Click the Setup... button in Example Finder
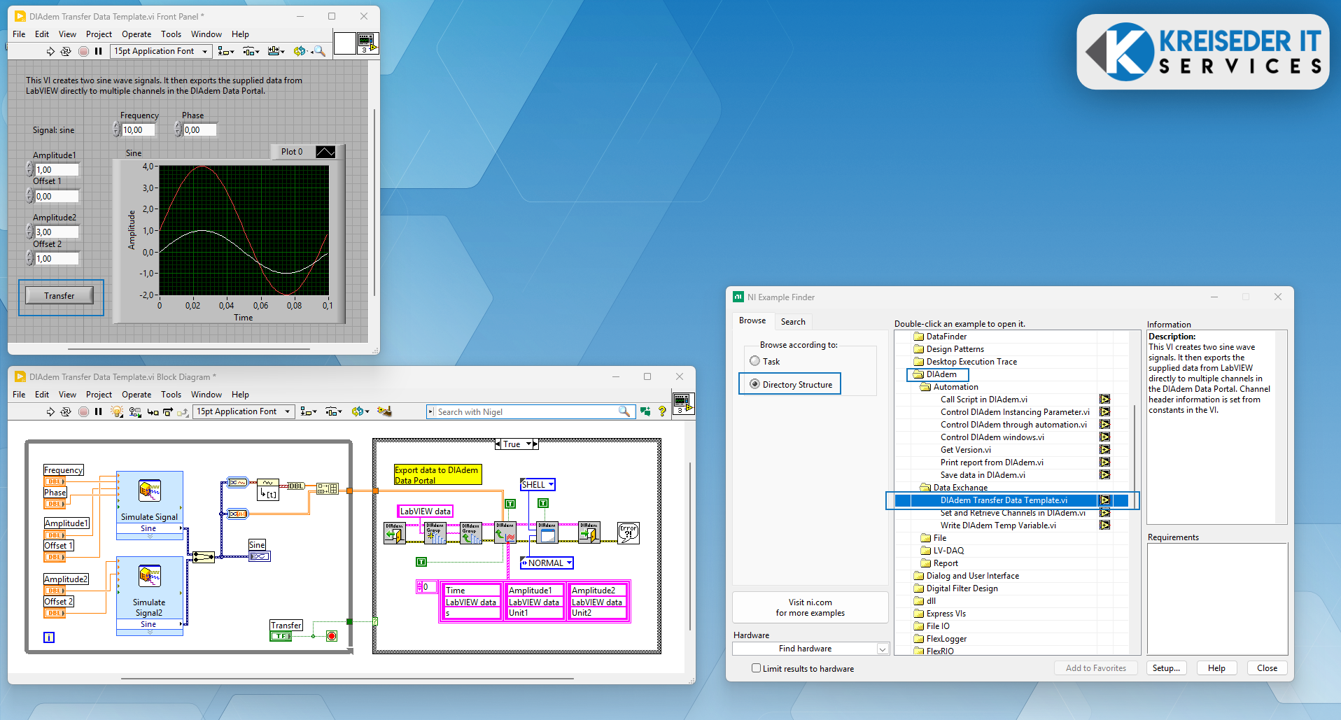Viewport: 1341px width, 720px height. tap(1165, 668)
